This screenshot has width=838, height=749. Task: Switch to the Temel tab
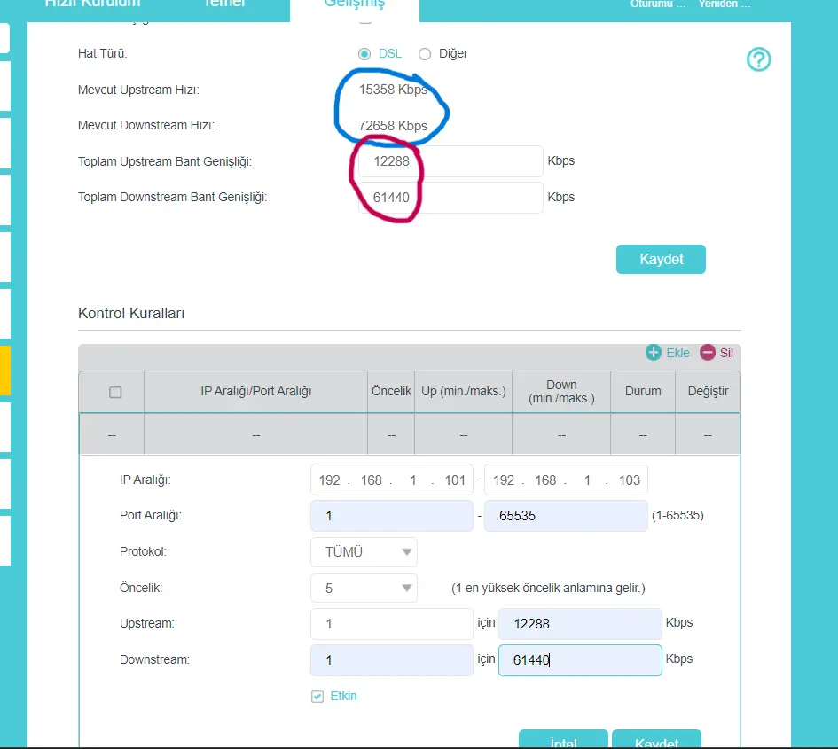point(224,4)
